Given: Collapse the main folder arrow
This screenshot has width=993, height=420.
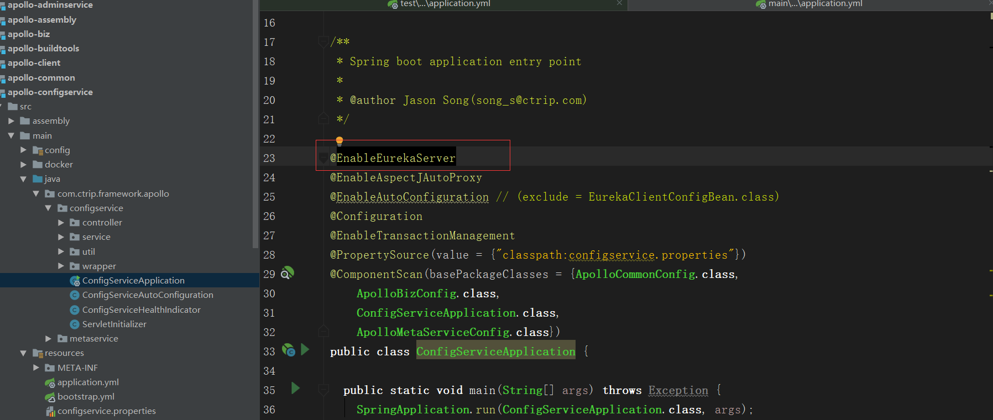Looking at the screenshot, I should click(11, 135).
